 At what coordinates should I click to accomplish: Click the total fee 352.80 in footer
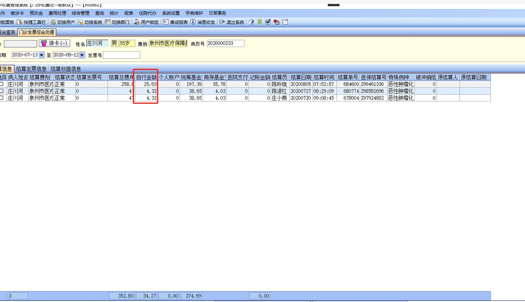122,296
